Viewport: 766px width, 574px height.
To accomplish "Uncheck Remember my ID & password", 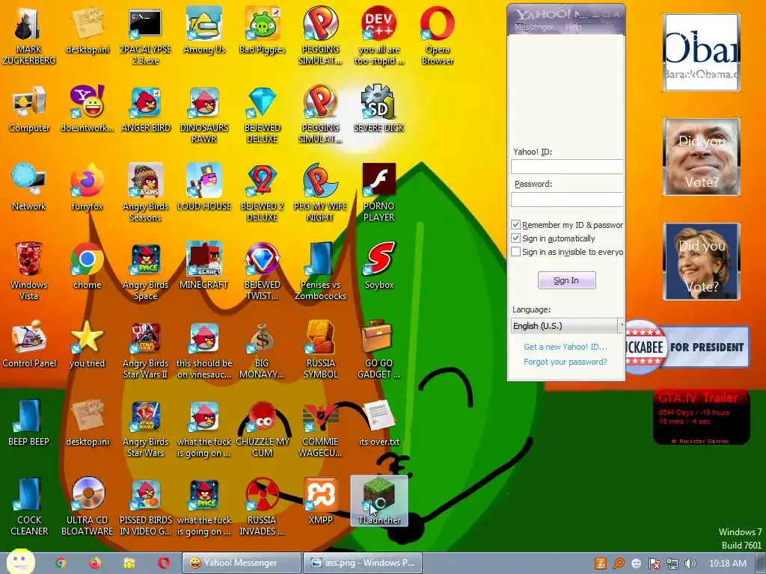I will tap(515, 224).
